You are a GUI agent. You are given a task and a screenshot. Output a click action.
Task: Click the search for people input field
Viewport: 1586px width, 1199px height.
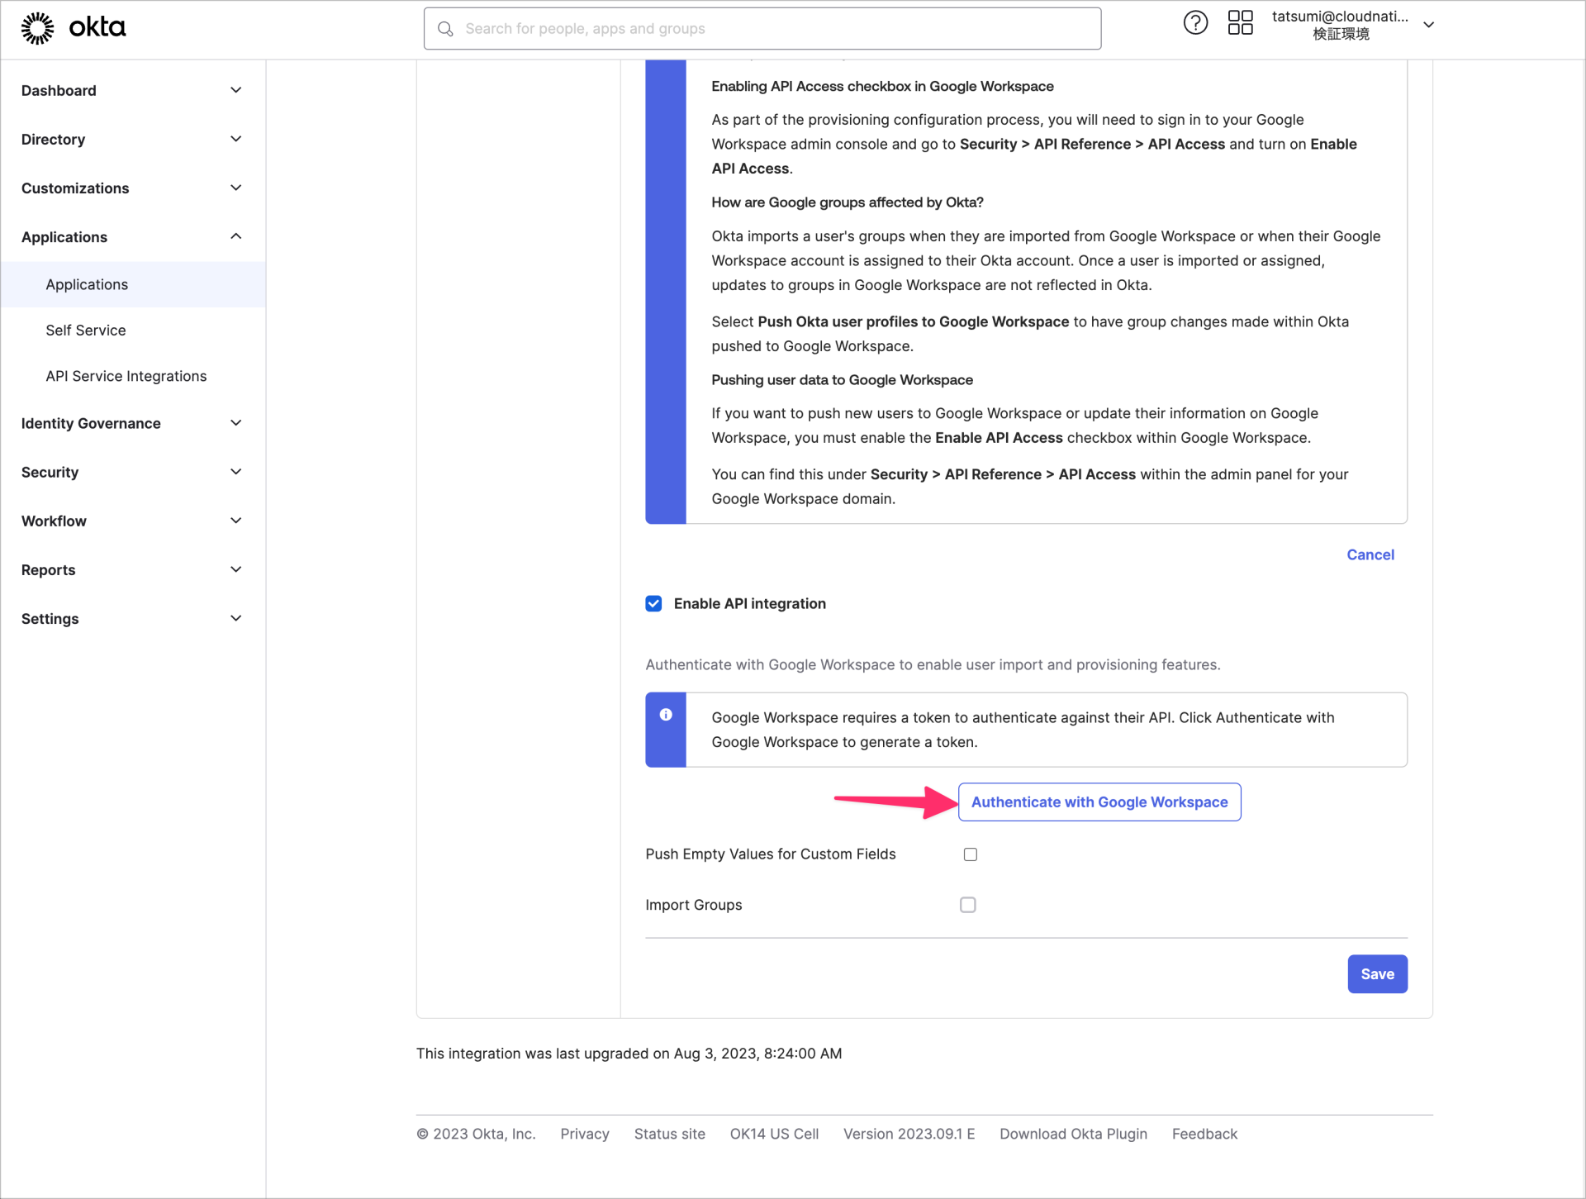coord(743,28)
